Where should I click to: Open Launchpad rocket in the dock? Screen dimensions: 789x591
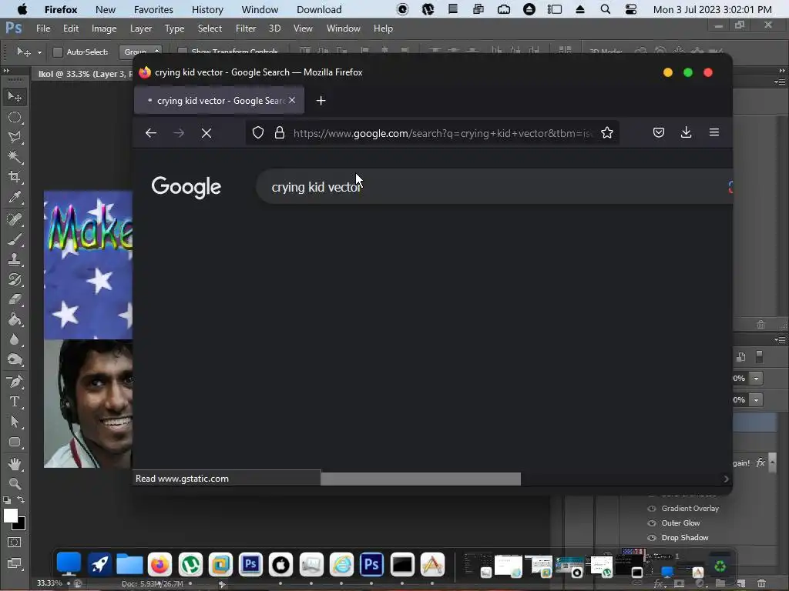pos(99,565)
